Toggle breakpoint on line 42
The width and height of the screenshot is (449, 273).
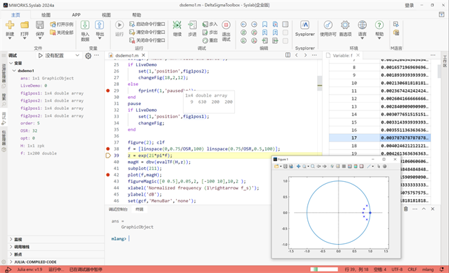click(108, 175)
